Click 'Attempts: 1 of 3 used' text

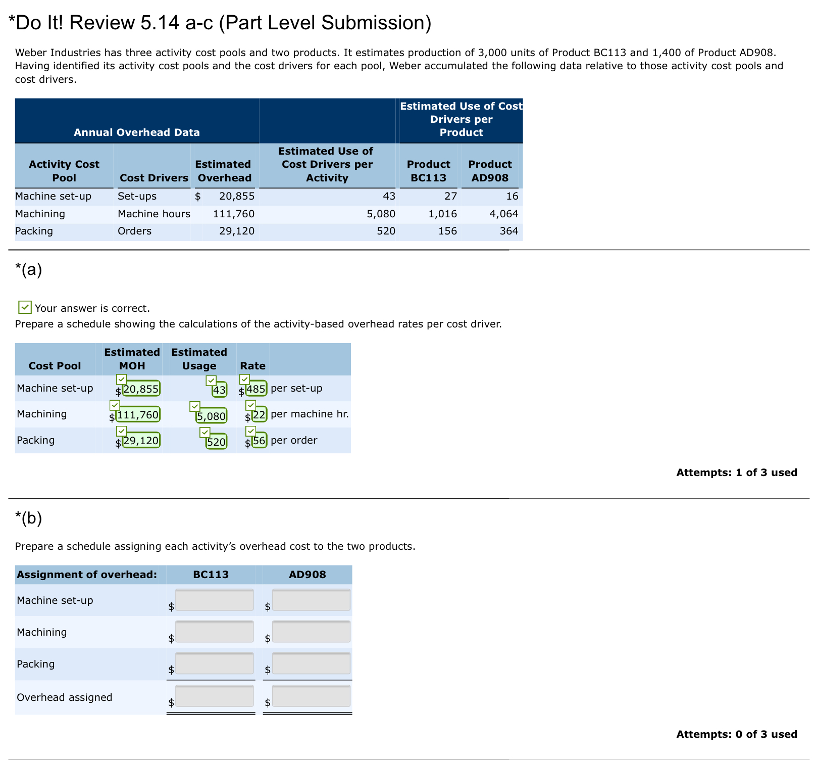pos(737,472)
